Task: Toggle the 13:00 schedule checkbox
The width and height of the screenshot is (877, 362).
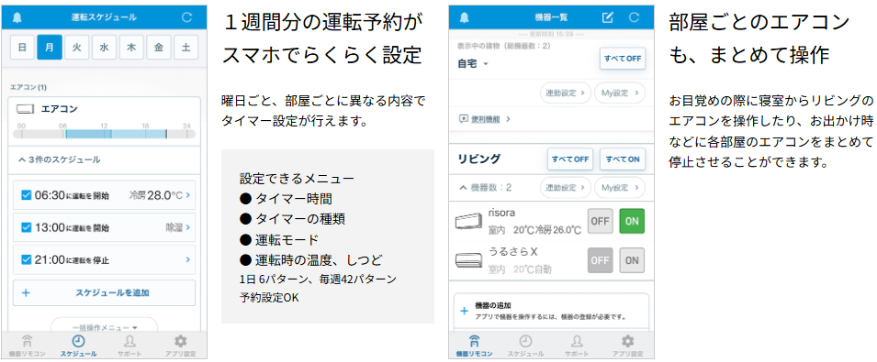Action: coord(26,227)
